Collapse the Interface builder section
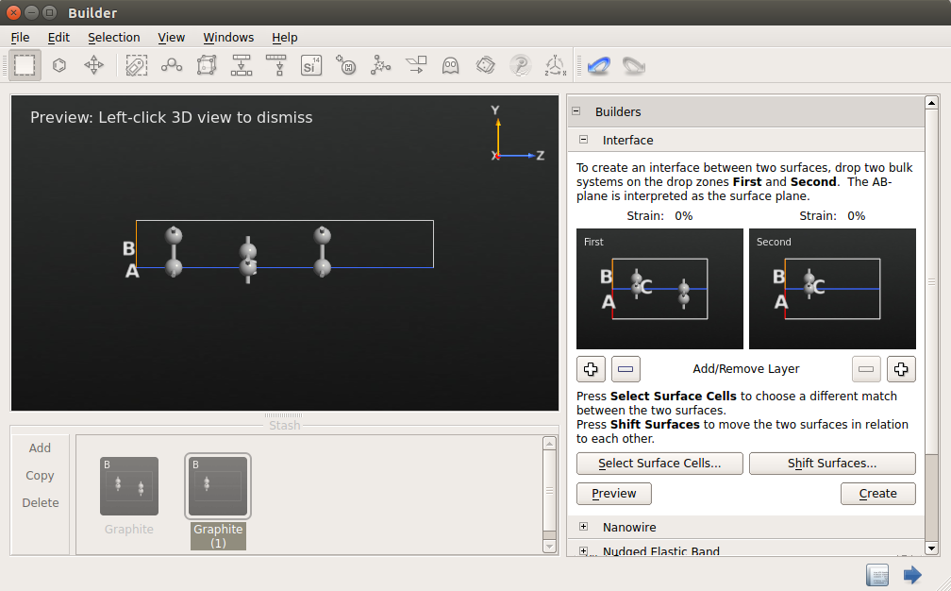 pos(583,140)
